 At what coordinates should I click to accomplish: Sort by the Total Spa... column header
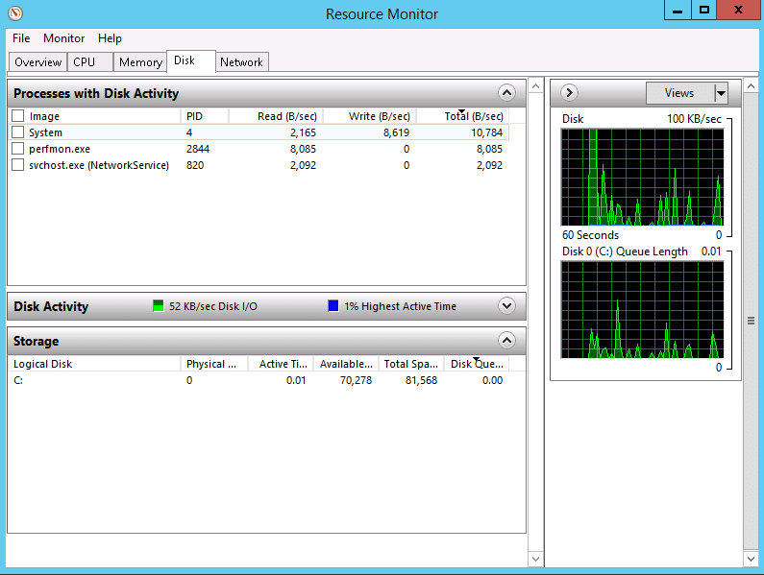411,364
